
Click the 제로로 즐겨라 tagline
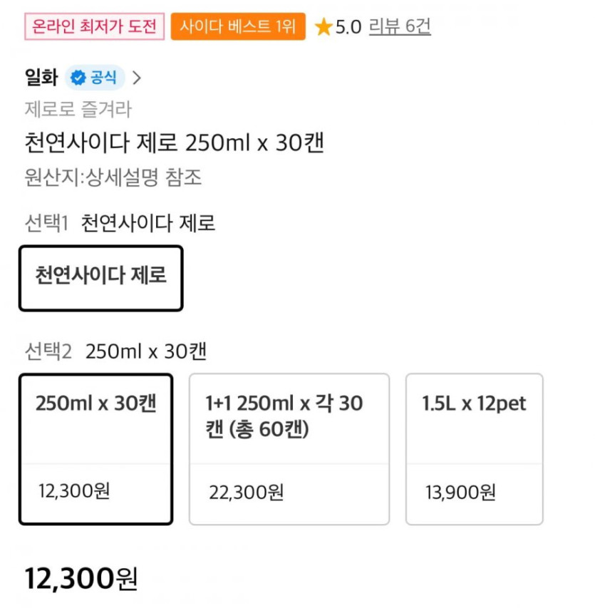pos(78,110)
